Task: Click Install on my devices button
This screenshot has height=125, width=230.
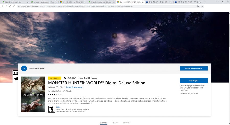Action: point(194,69)
